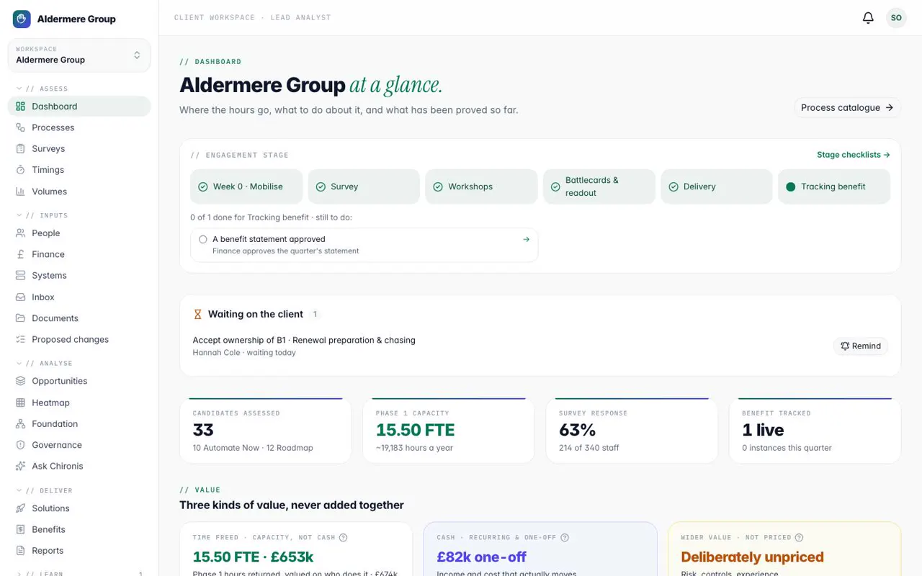The height and width of the screenshot is (576, 922).
Task: Select the Survey engagement stage
Action: [364, 186]
